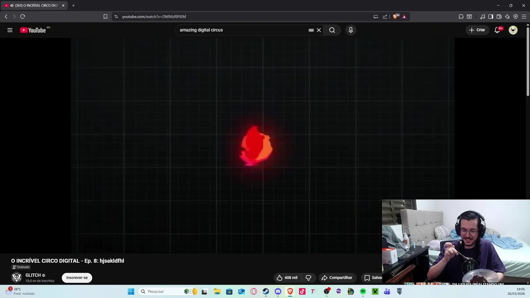
Task: Open Microsoft Store from the taskbar
Action: point(229,291)
